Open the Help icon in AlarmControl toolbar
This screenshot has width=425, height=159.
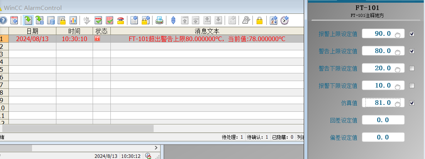pos(3,20)
